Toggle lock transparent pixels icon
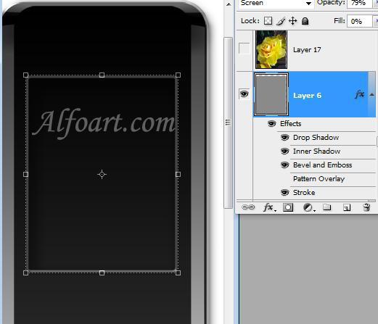 coord(268,21)
